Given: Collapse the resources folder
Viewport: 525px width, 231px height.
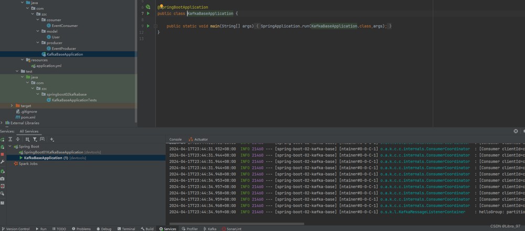Looking at the screenshot, I should [23, 60].
